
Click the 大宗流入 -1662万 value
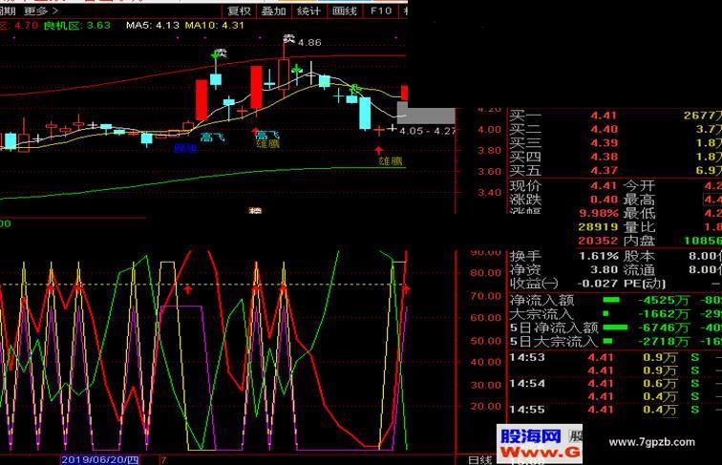(x=664, y=314)
